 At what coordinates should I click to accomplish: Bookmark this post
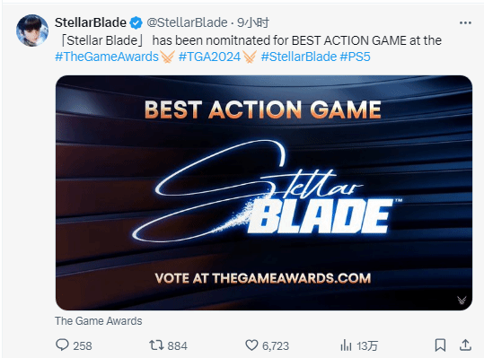pyautogui.click(x=440, y=345)
